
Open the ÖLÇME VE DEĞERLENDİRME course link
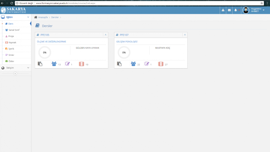51,42
